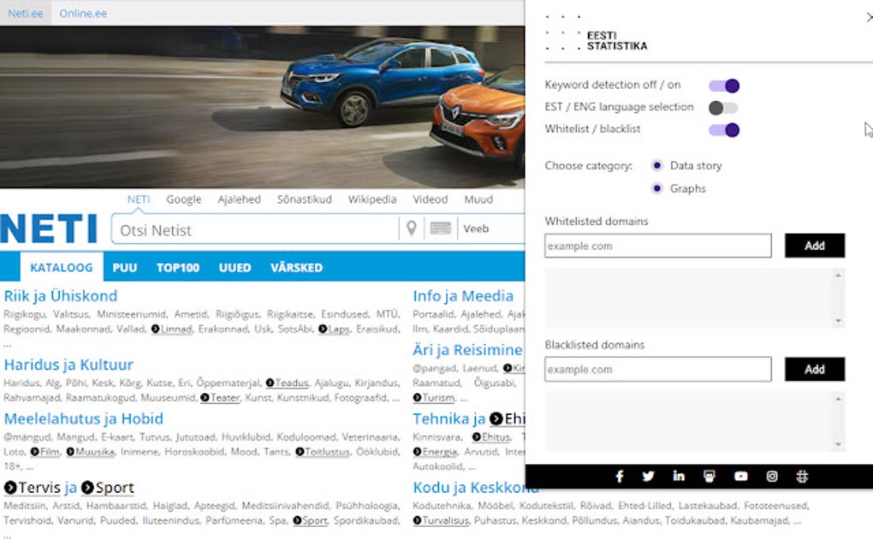Open the Twitter icon in the footer
The image size is (873, 546).
pos(648,476)
